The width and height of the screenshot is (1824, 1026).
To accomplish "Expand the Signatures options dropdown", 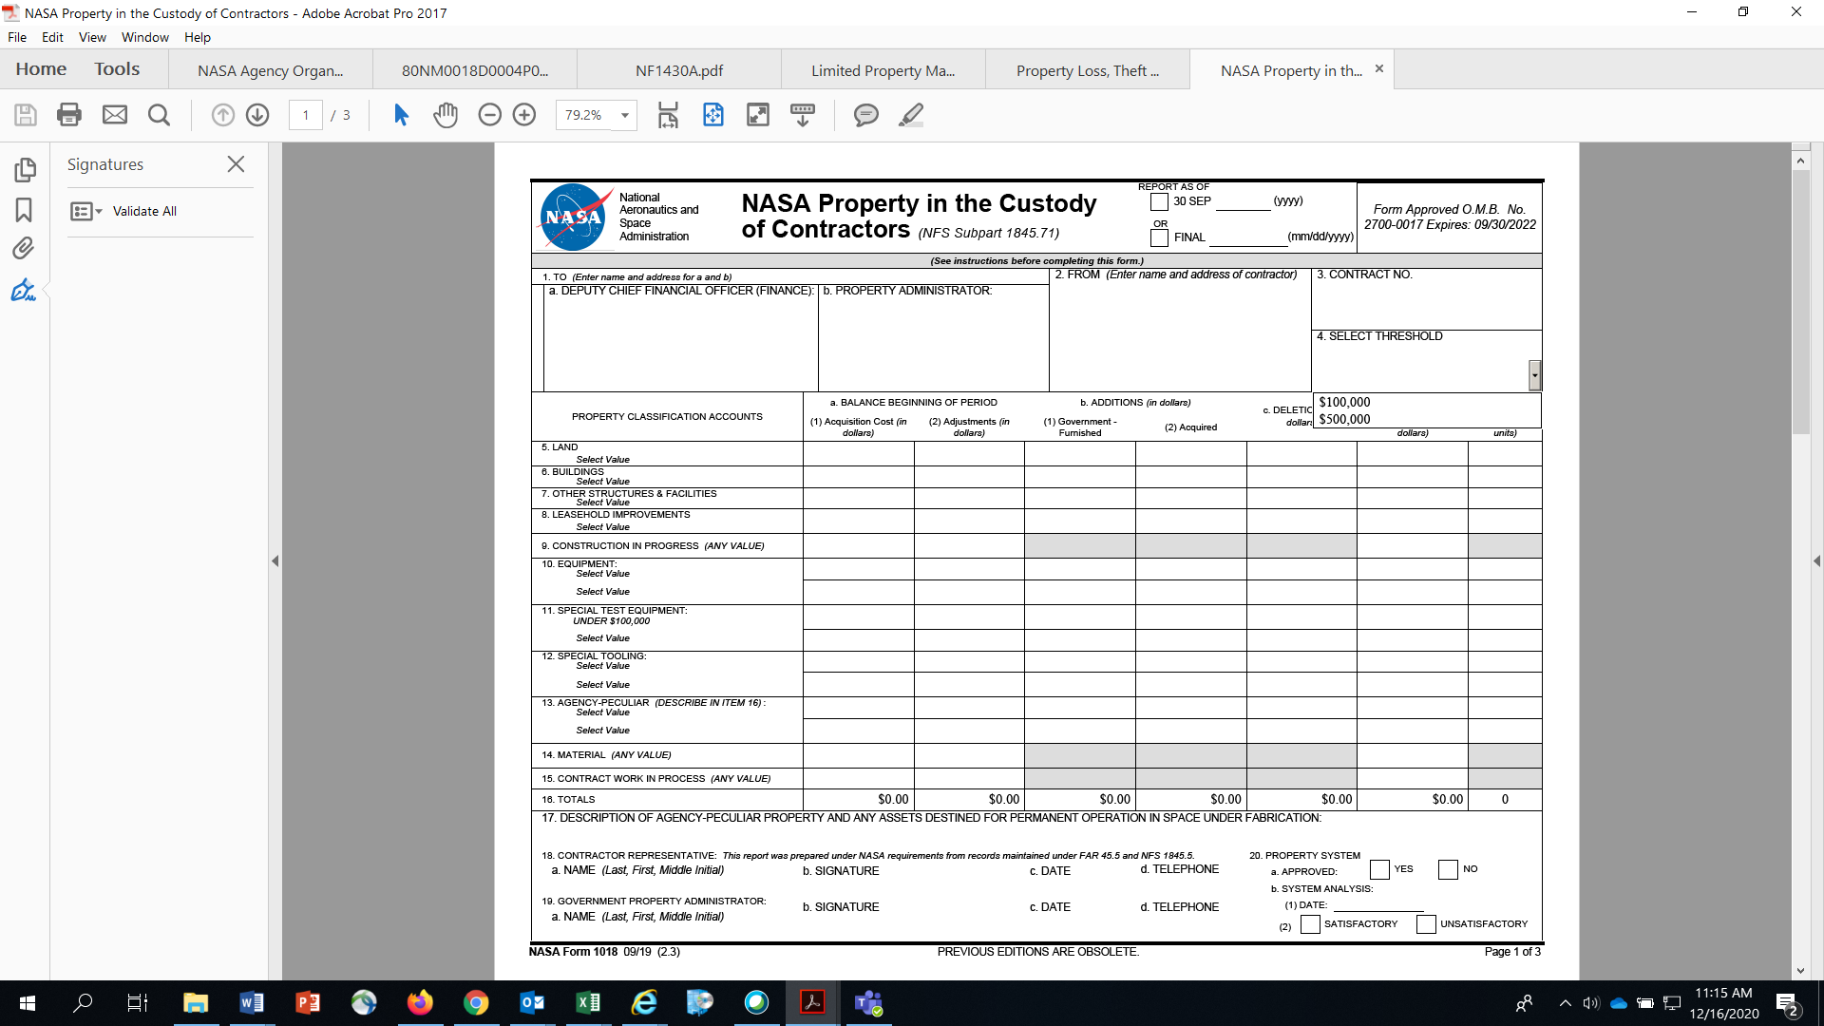I will pos(86,211).
